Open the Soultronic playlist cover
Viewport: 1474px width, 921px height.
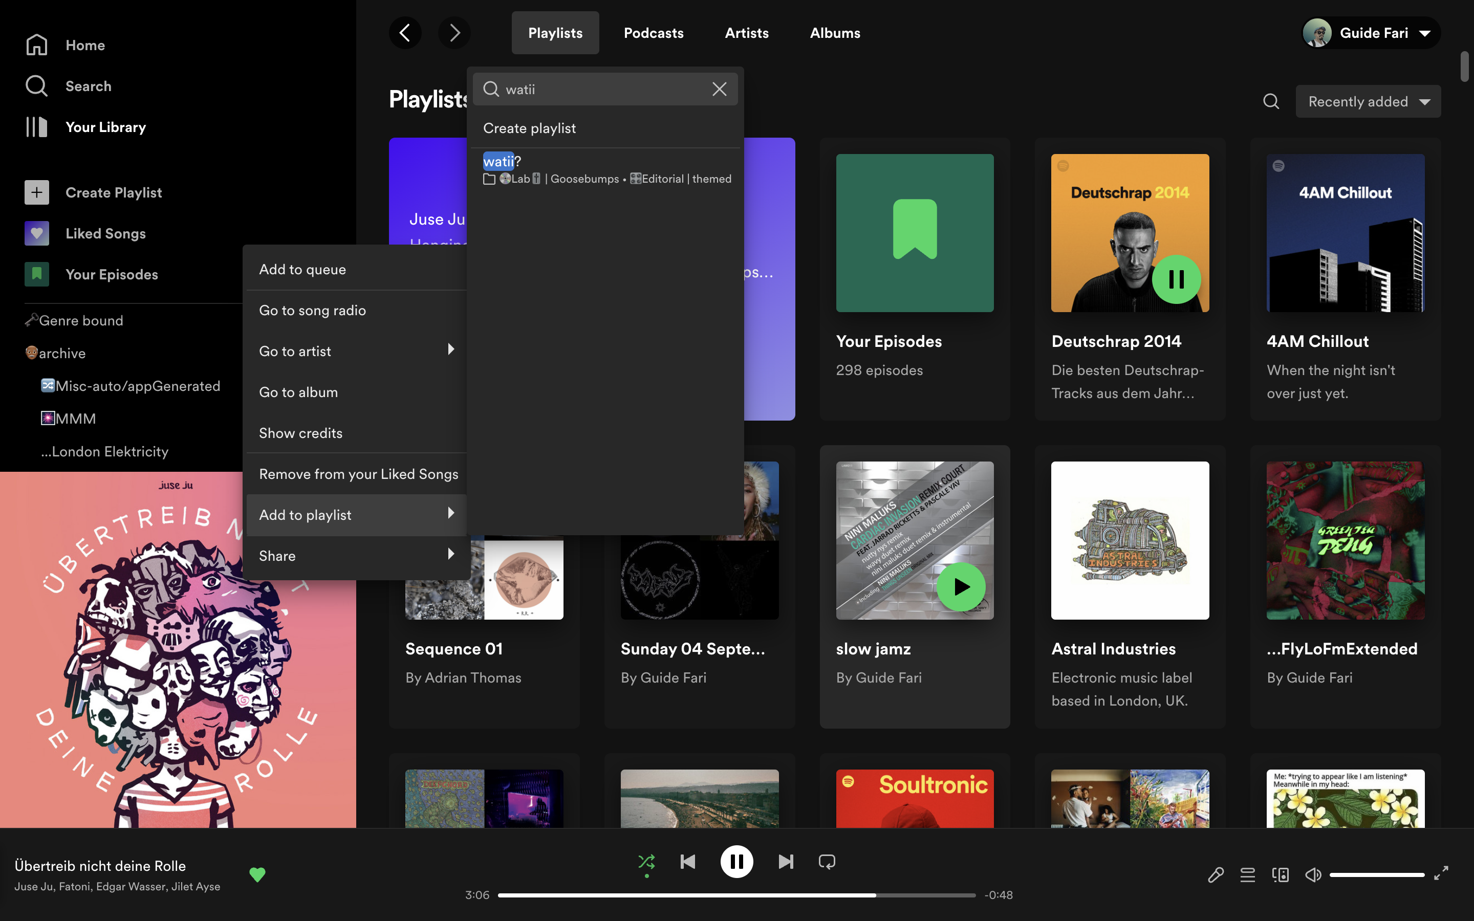[914, 799]
